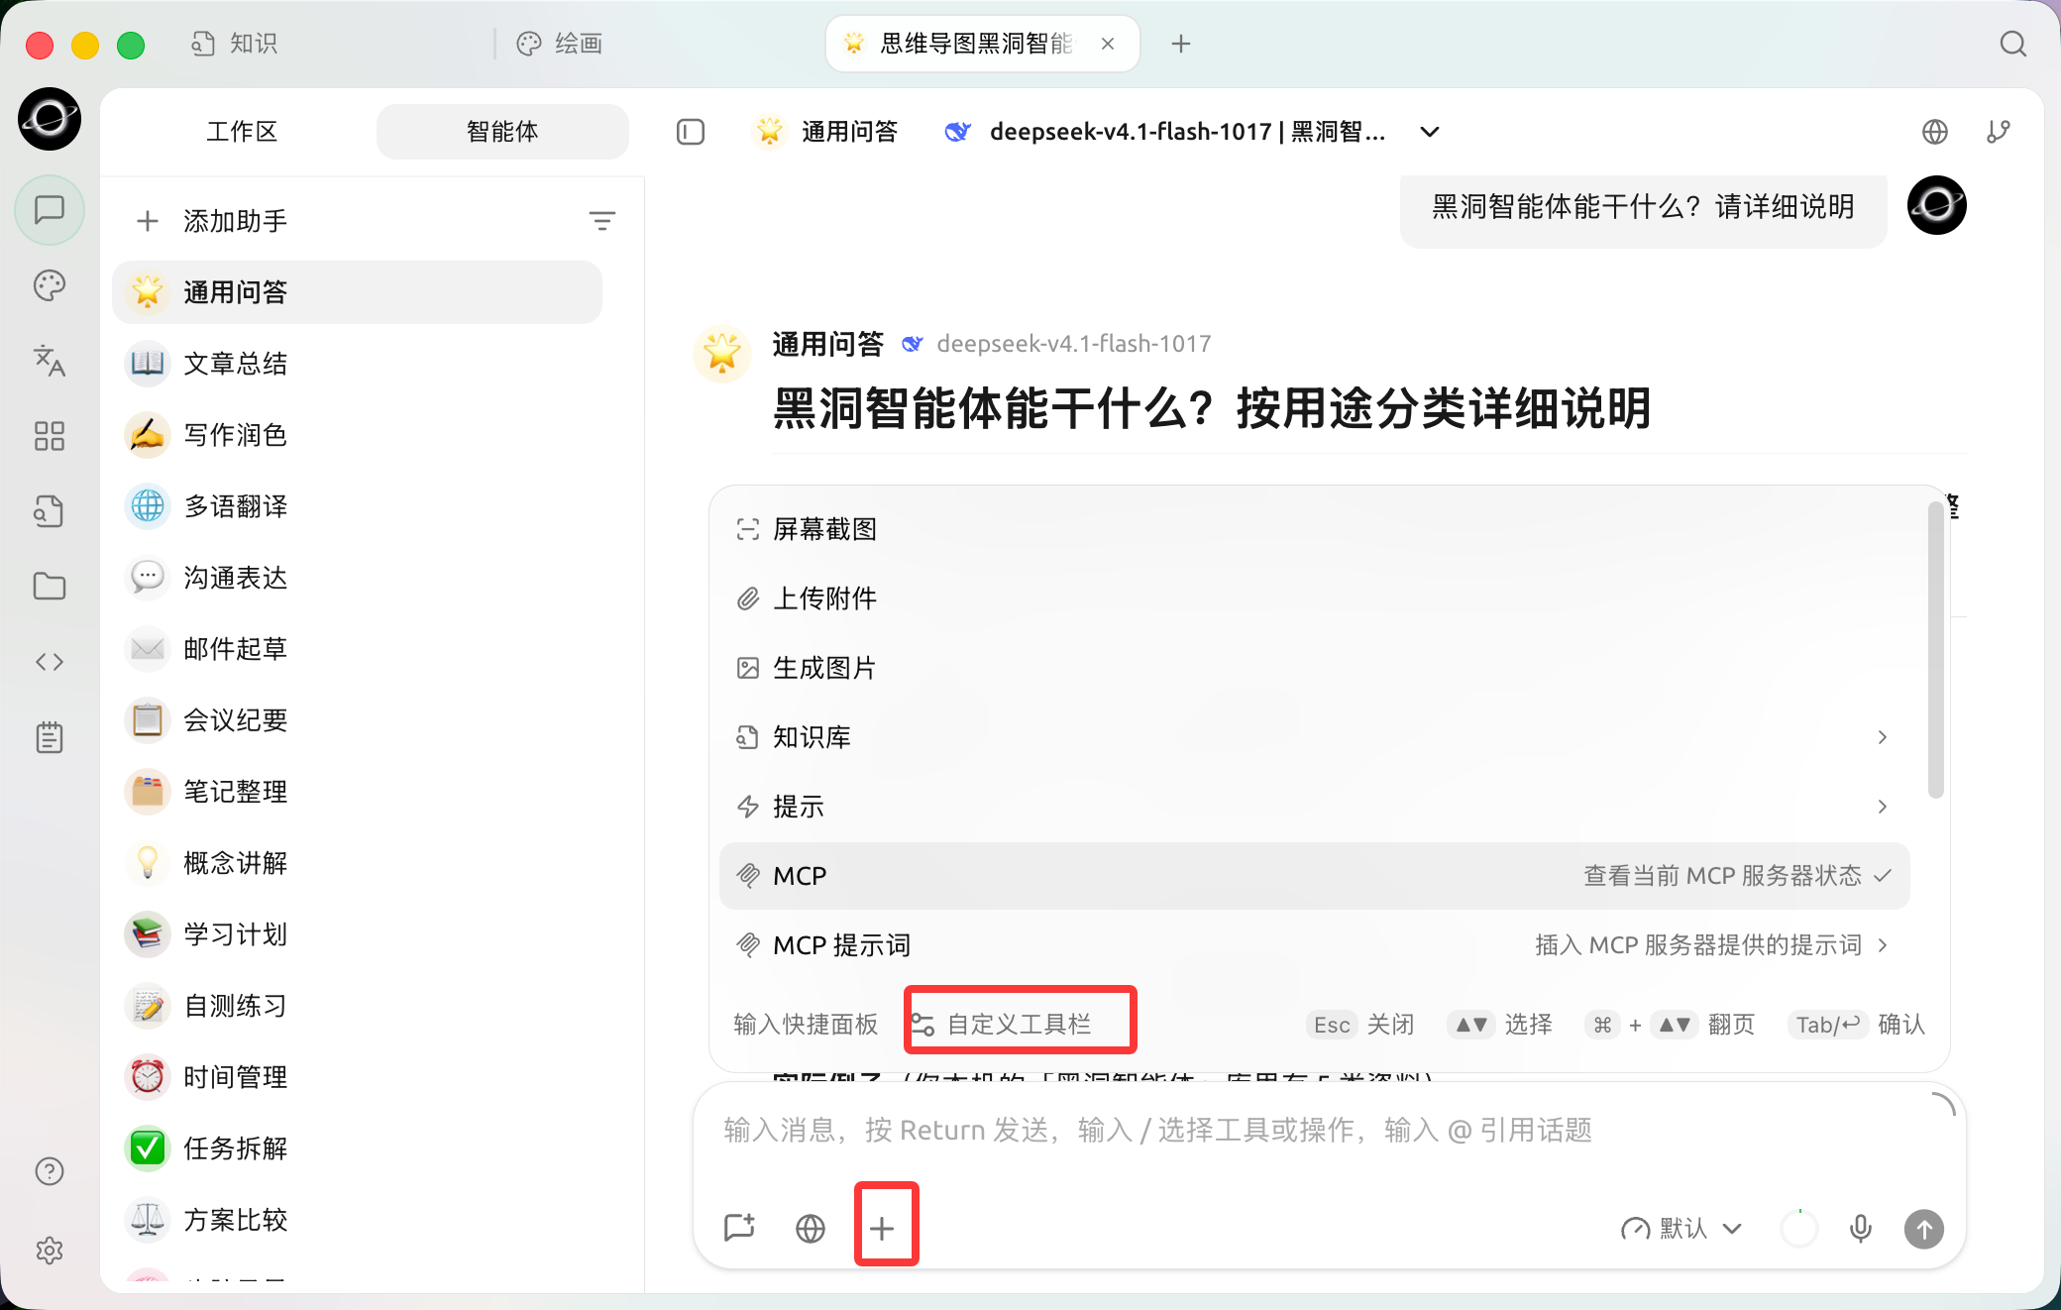Image resolution: width=2061 pixels, height=1310 pixels.
Task: Select the 笔记整理 assistant
Action: click(358, 792)
